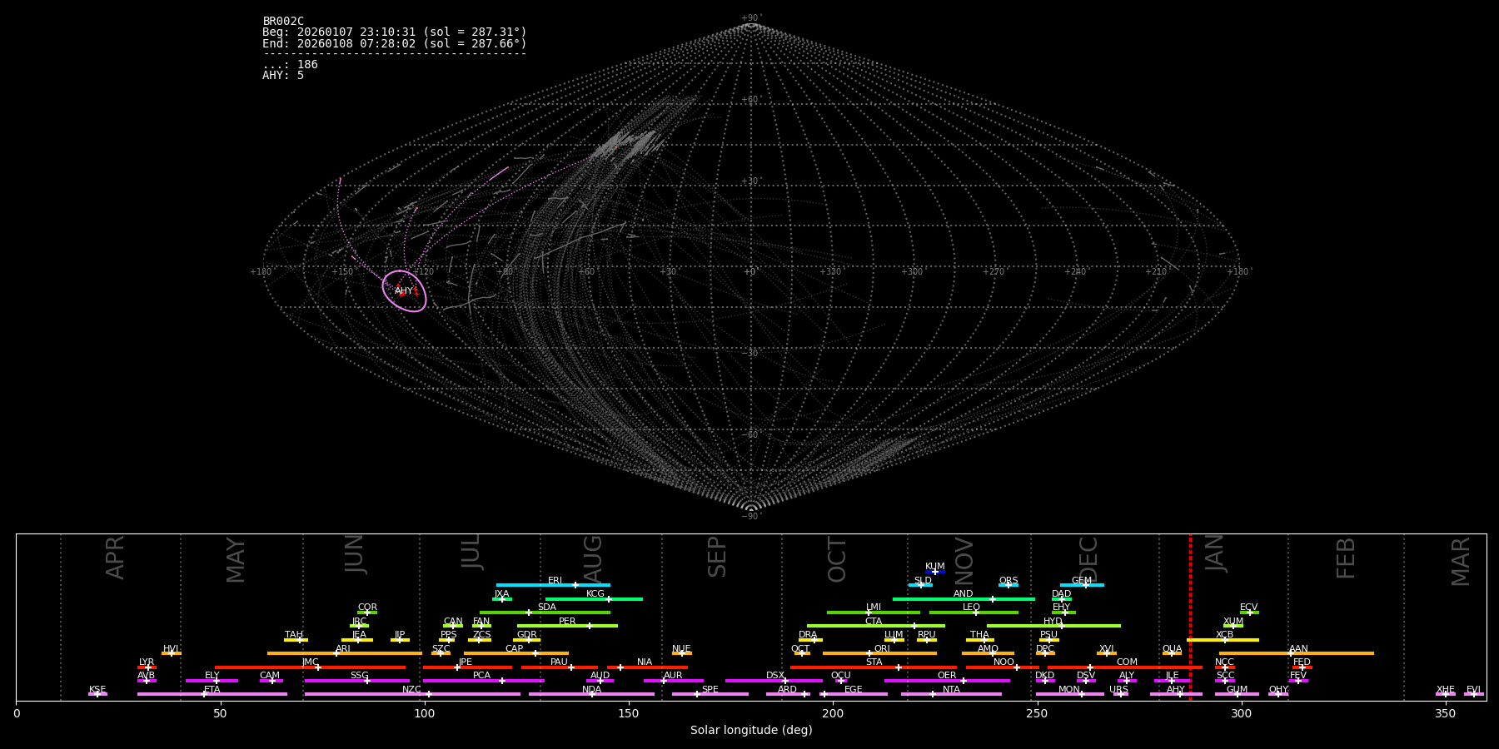Click the APR month label
Viewport: 1499px width, 749px height.
tap(115, 558)
